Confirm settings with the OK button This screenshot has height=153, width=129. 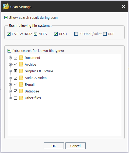(x=54, y=146)
